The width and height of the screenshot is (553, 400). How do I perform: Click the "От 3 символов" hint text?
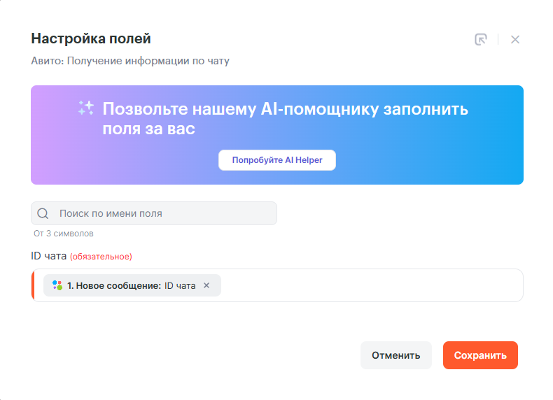[64, 234]
